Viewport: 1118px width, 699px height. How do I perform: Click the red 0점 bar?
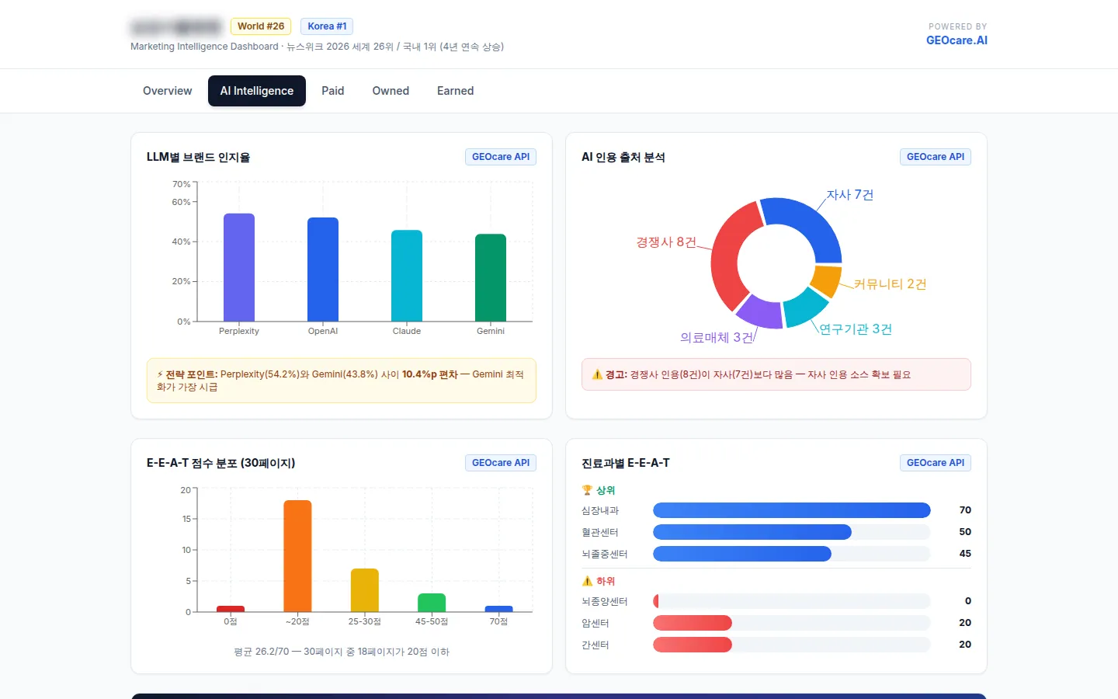click(231, 609)
